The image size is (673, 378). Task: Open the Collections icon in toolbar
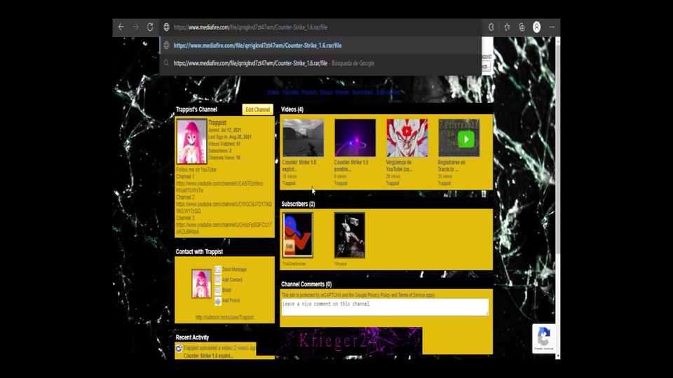click(x=522, y=27)
